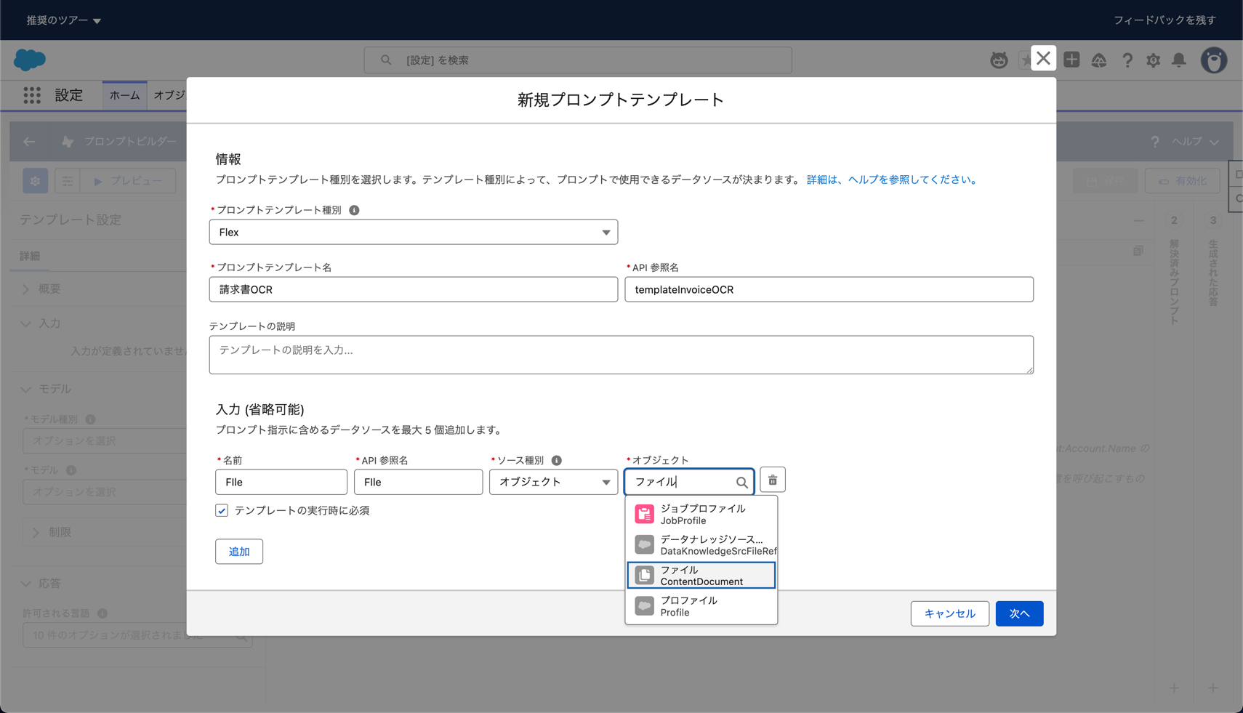Choose ジョブプロファイル JobProfile option
Screen dimensions: 1243x713
pos(701,515)
